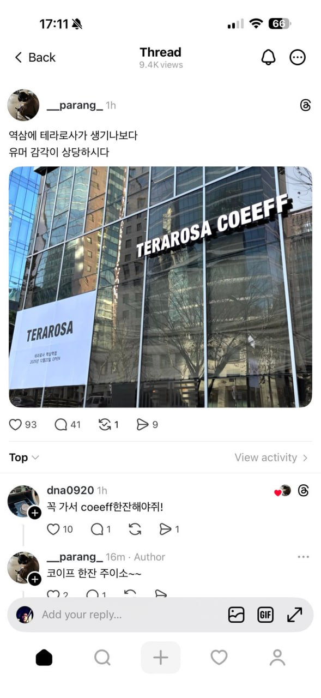Open the three-dot circle options menu

pos(298,57)
